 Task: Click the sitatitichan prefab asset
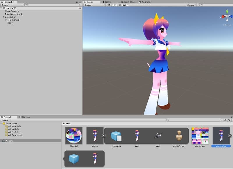click(221, 136)
